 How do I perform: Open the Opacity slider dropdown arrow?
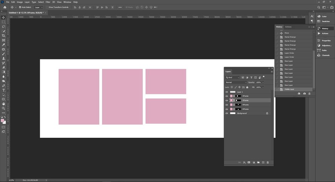(x=263, y=82)
